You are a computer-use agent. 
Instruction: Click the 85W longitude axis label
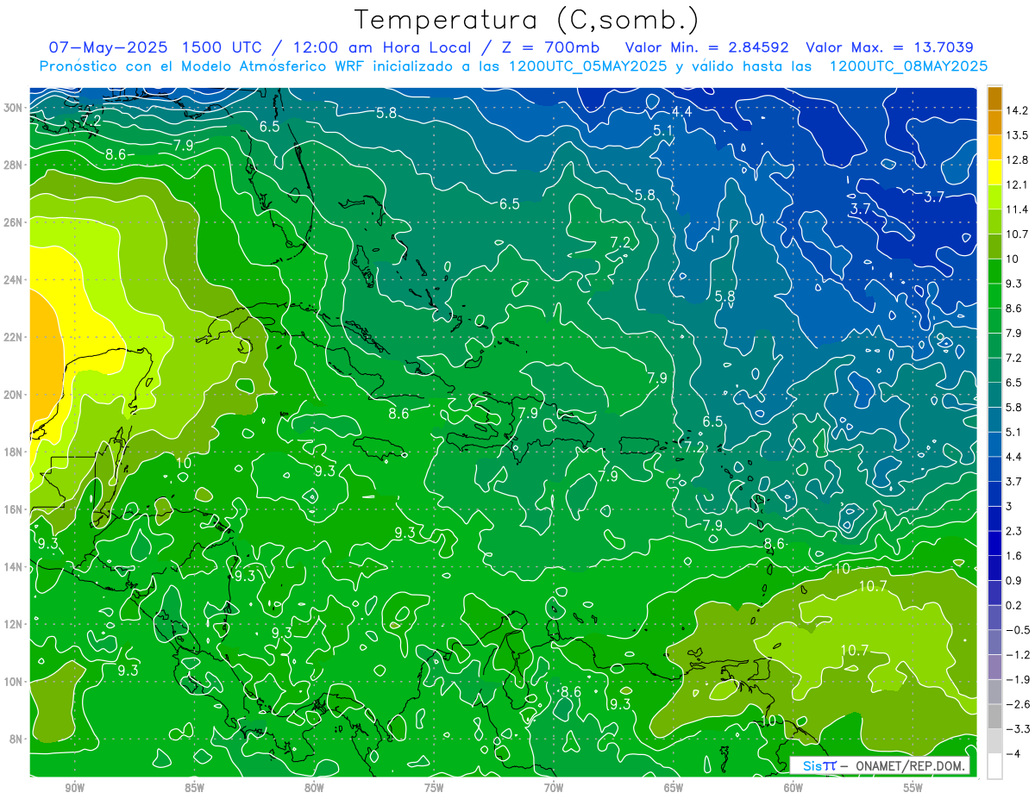point(194,787)
